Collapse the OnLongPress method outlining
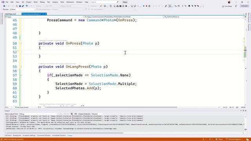Image resolution: width=251 pixels, height=141 pixels. (x=21, y=67)
